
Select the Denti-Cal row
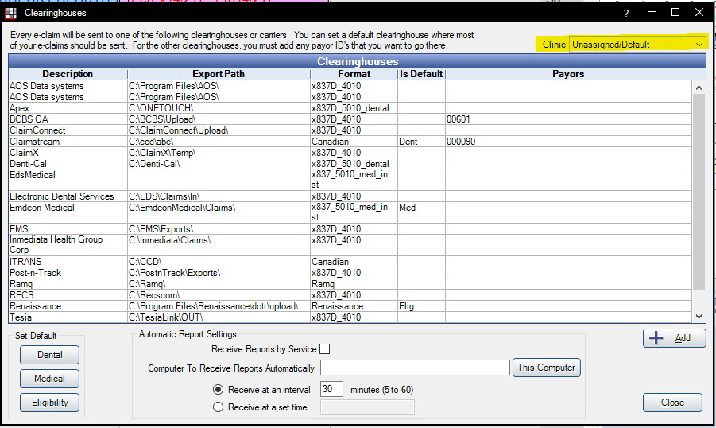coord(350,164)
